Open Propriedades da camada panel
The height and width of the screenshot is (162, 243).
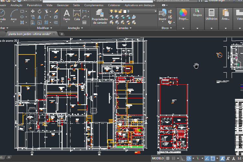99,16
